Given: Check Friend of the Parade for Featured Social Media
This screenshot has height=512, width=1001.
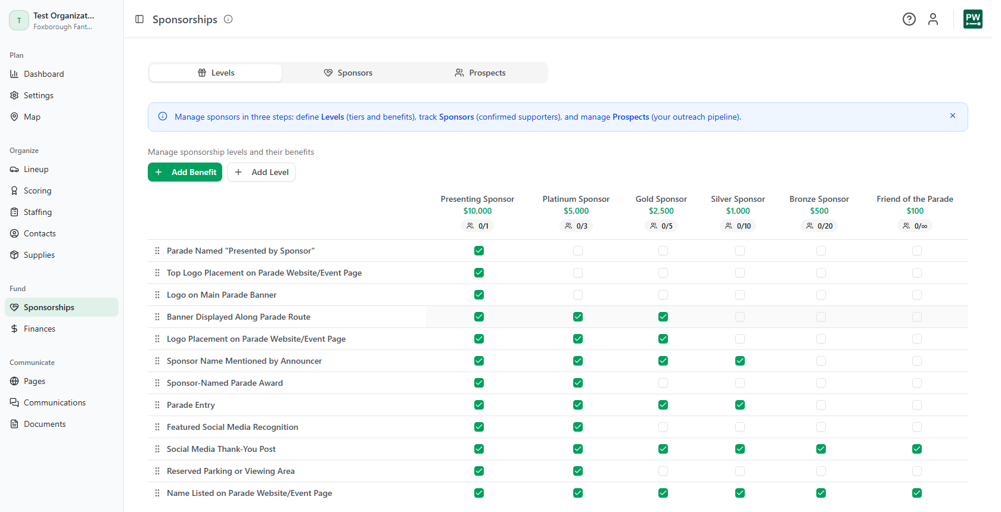Looking at the screenshot, I should point(917,427).
